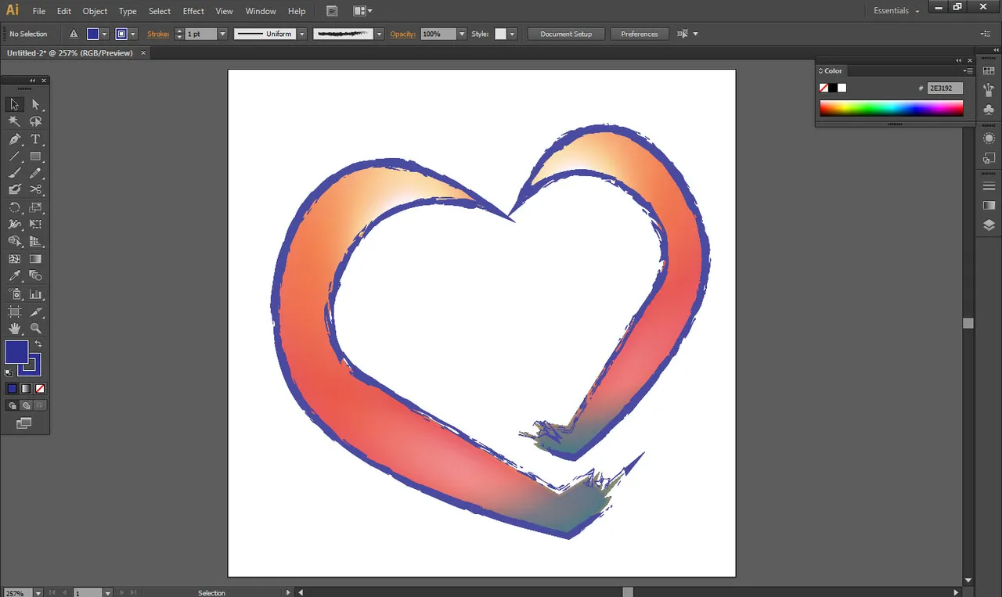Expand the Uniform stroke profile dropdown

point(301,34)
